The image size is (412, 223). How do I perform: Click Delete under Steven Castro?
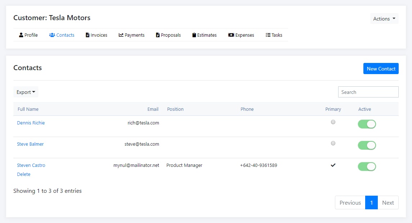click(x=24, y=174)
